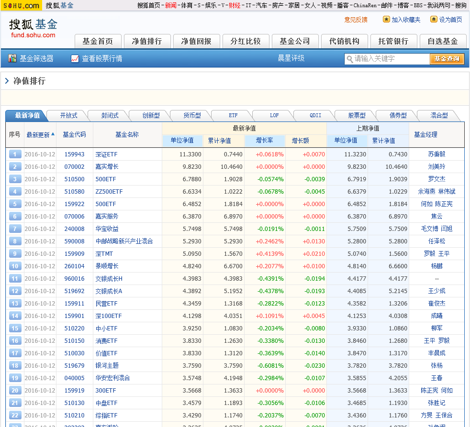Click growth rate -0.6081% cell

click(x=270, y=366)
